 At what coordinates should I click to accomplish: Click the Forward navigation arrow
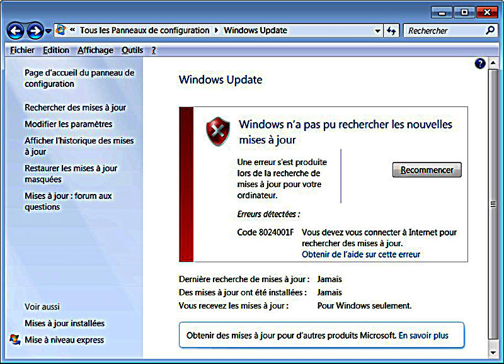click(35, 31)
